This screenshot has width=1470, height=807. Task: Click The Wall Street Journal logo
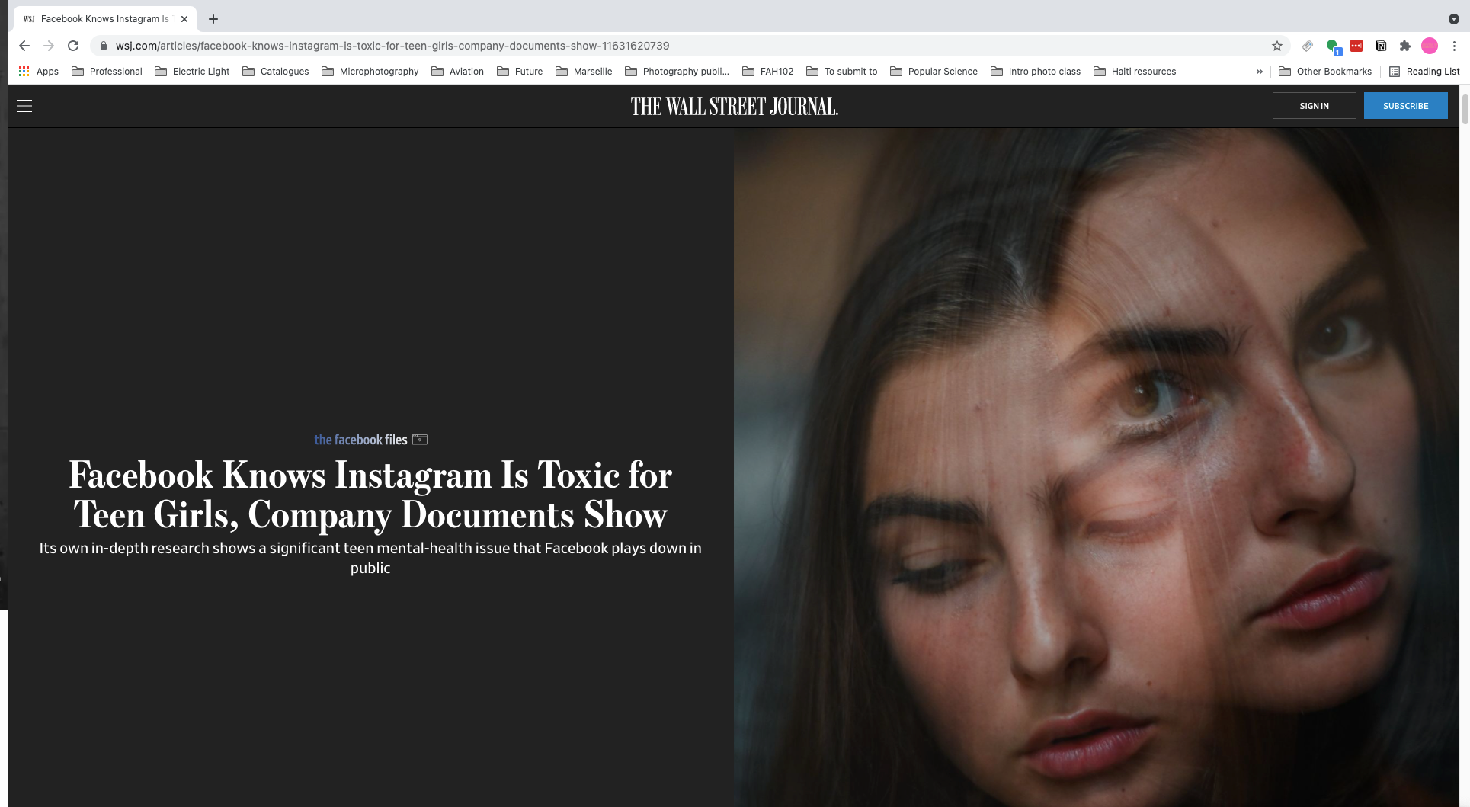pyautogui.click(x=734, y=106)
